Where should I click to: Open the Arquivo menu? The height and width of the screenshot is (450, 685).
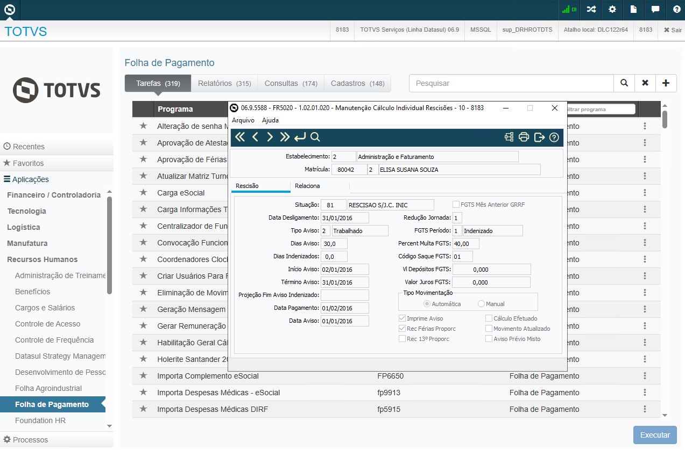click(x=243, y=120)
